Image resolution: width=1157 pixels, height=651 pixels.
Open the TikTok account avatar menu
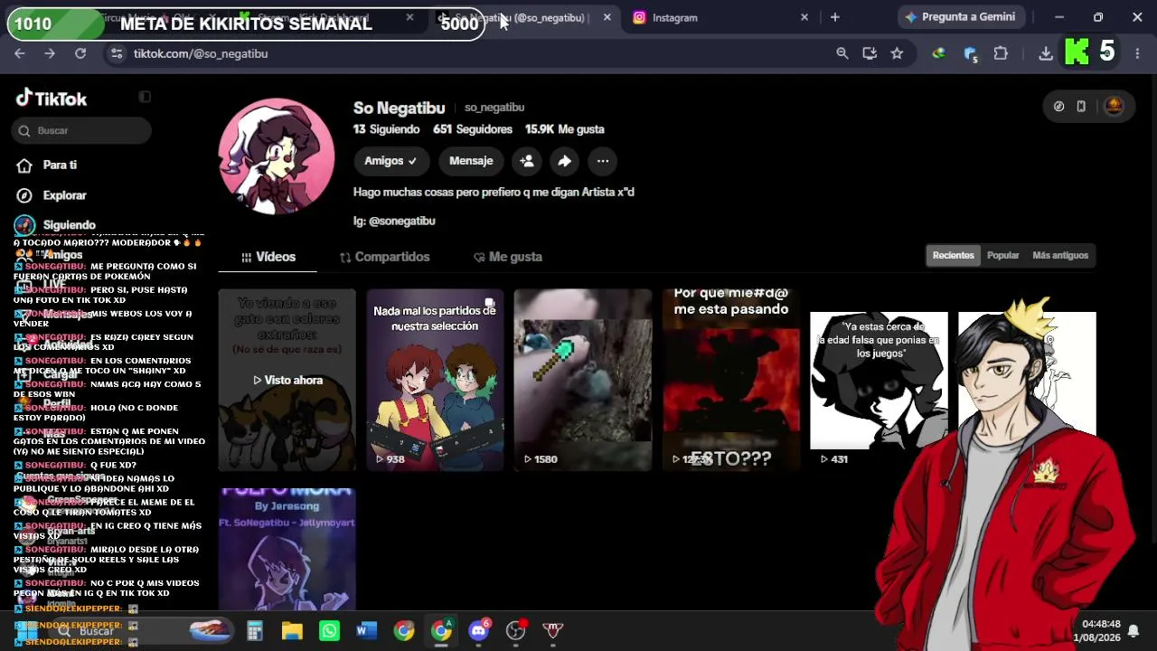click(x=1114, y=106)
